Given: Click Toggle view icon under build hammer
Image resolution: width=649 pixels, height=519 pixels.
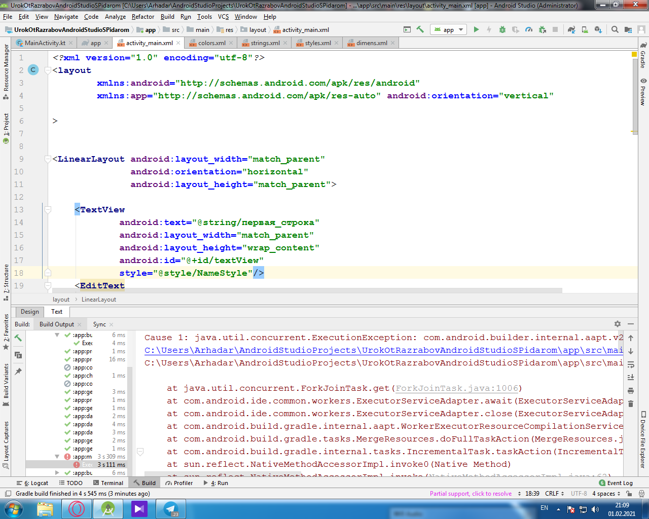Looking at the screenshot, I should click(18, 355).
